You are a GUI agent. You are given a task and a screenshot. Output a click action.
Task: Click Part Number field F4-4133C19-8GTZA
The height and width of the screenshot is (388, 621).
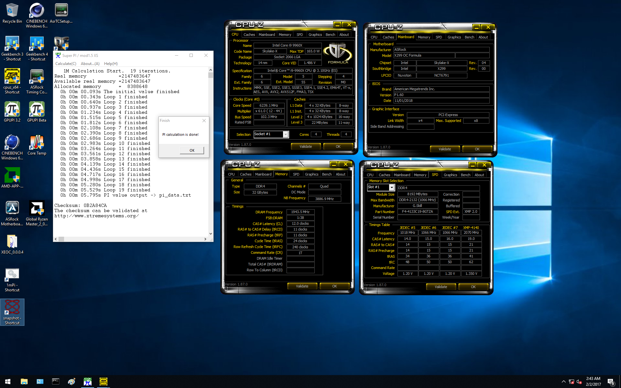click(417, 211)
